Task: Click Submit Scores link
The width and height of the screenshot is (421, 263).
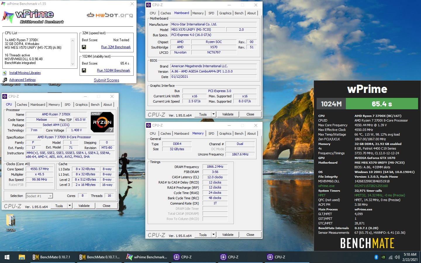Action: (106, 80)
